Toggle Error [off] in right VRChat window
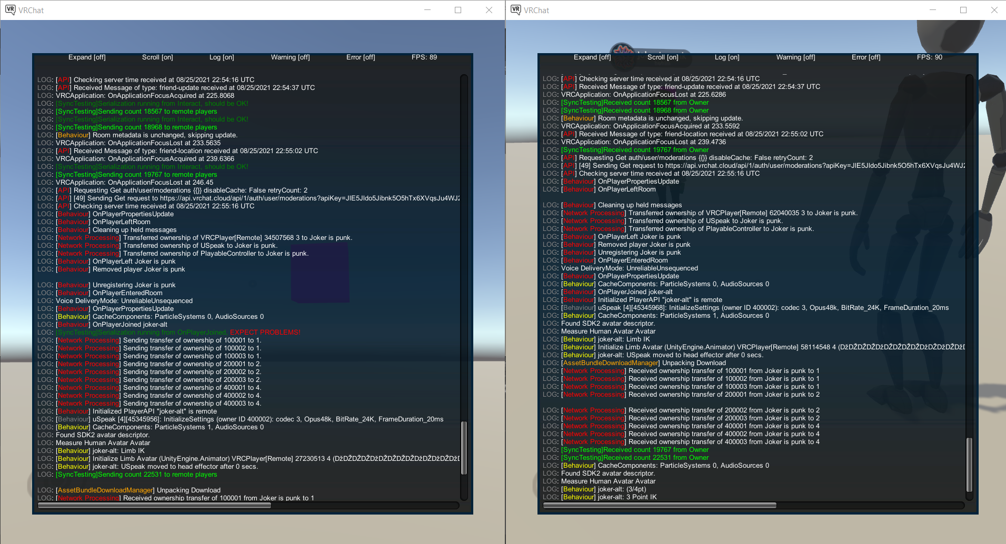1006x544 pixels. [x=866, y=57]
